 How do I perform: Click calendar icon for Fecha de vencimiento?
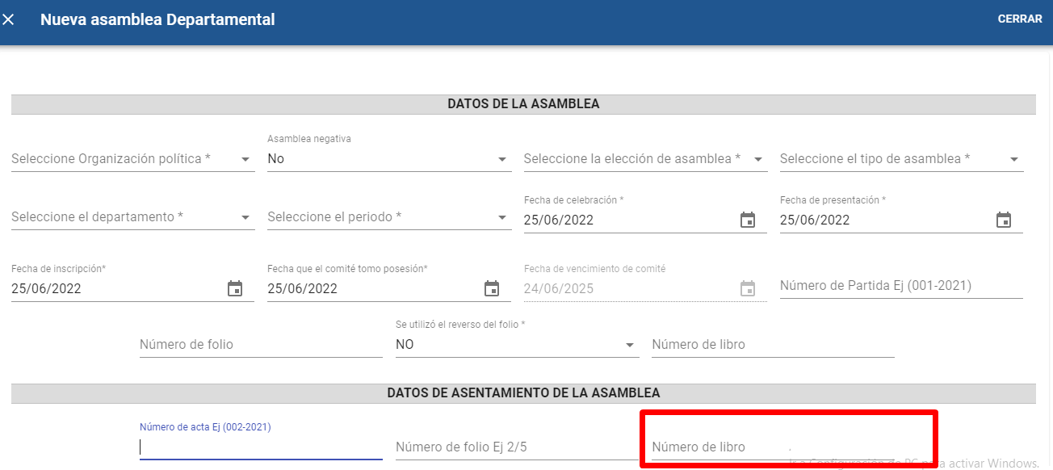coord(748,288)
